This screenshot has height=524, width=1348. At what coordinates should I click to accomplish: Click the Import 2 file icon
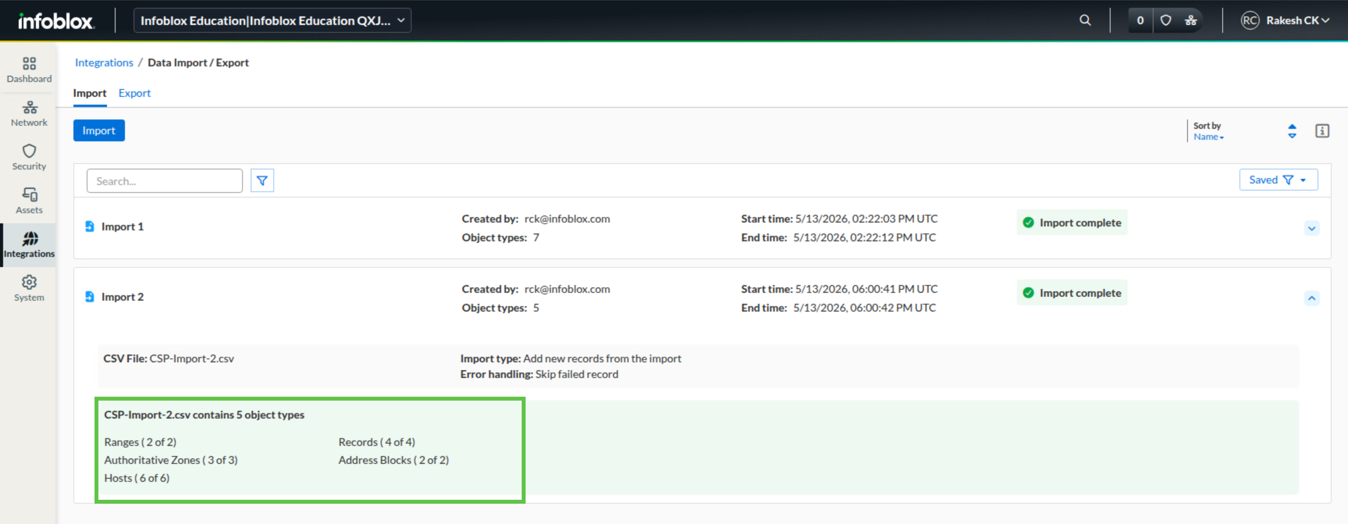pos(89,296)
